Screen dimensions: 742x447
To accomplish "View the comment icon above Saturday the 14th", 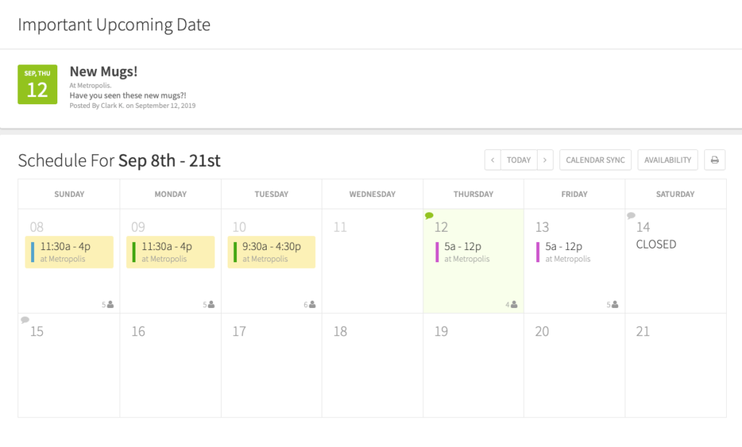I will [x=631, y=215].
